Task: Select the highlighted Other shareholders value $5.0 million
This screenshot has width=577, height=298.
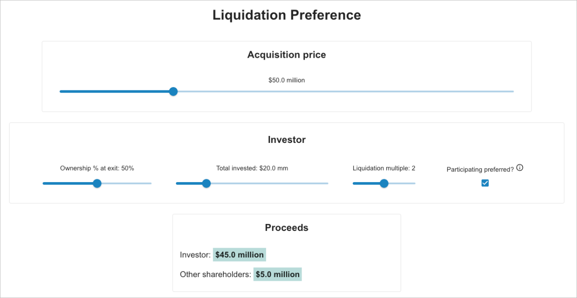Action: coord(277,274)
